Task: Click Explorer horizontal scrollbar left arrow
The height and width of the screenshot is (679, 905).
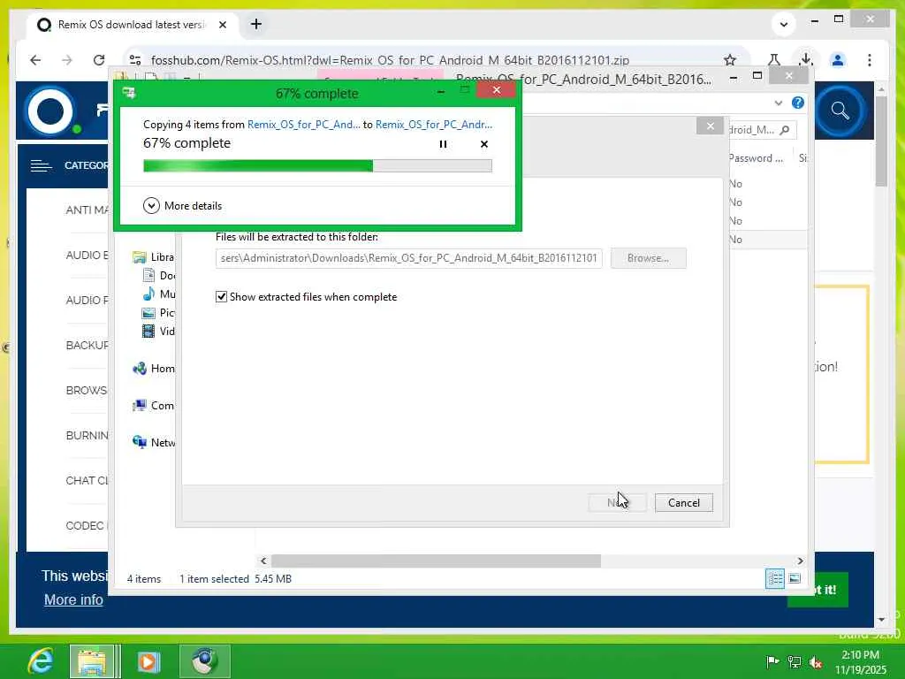Action: click(263, 561)
